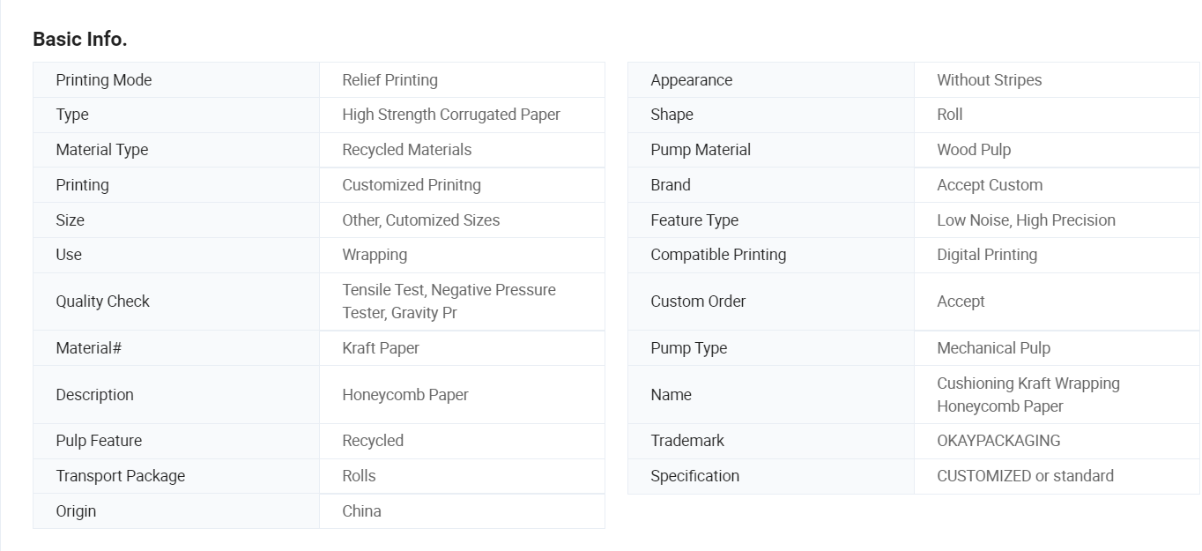The height and width of the screenshot is (551, 1202).
Task: Click the Digital Printing value
Action: click(x=987, y=255)
